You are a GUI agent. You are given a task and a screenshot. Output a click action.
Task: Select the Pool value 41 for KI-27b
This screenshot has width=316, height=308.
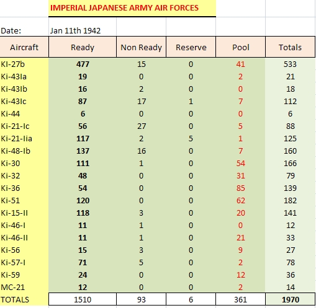(x=240, y=64)
